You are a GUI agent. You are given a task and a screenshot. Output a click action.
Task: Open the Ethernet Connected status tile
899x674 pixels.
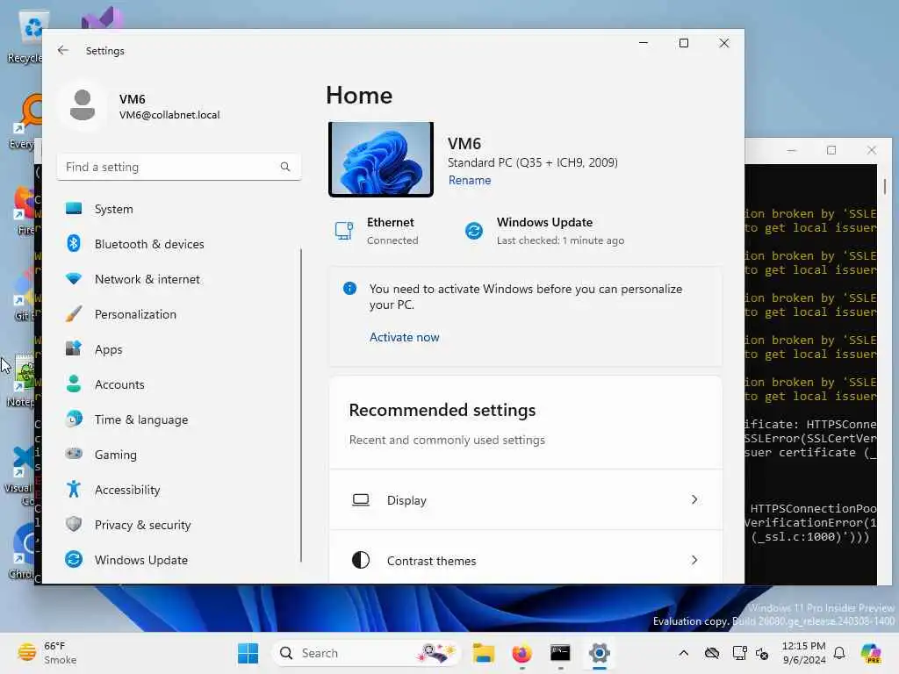tap(377, 231)
